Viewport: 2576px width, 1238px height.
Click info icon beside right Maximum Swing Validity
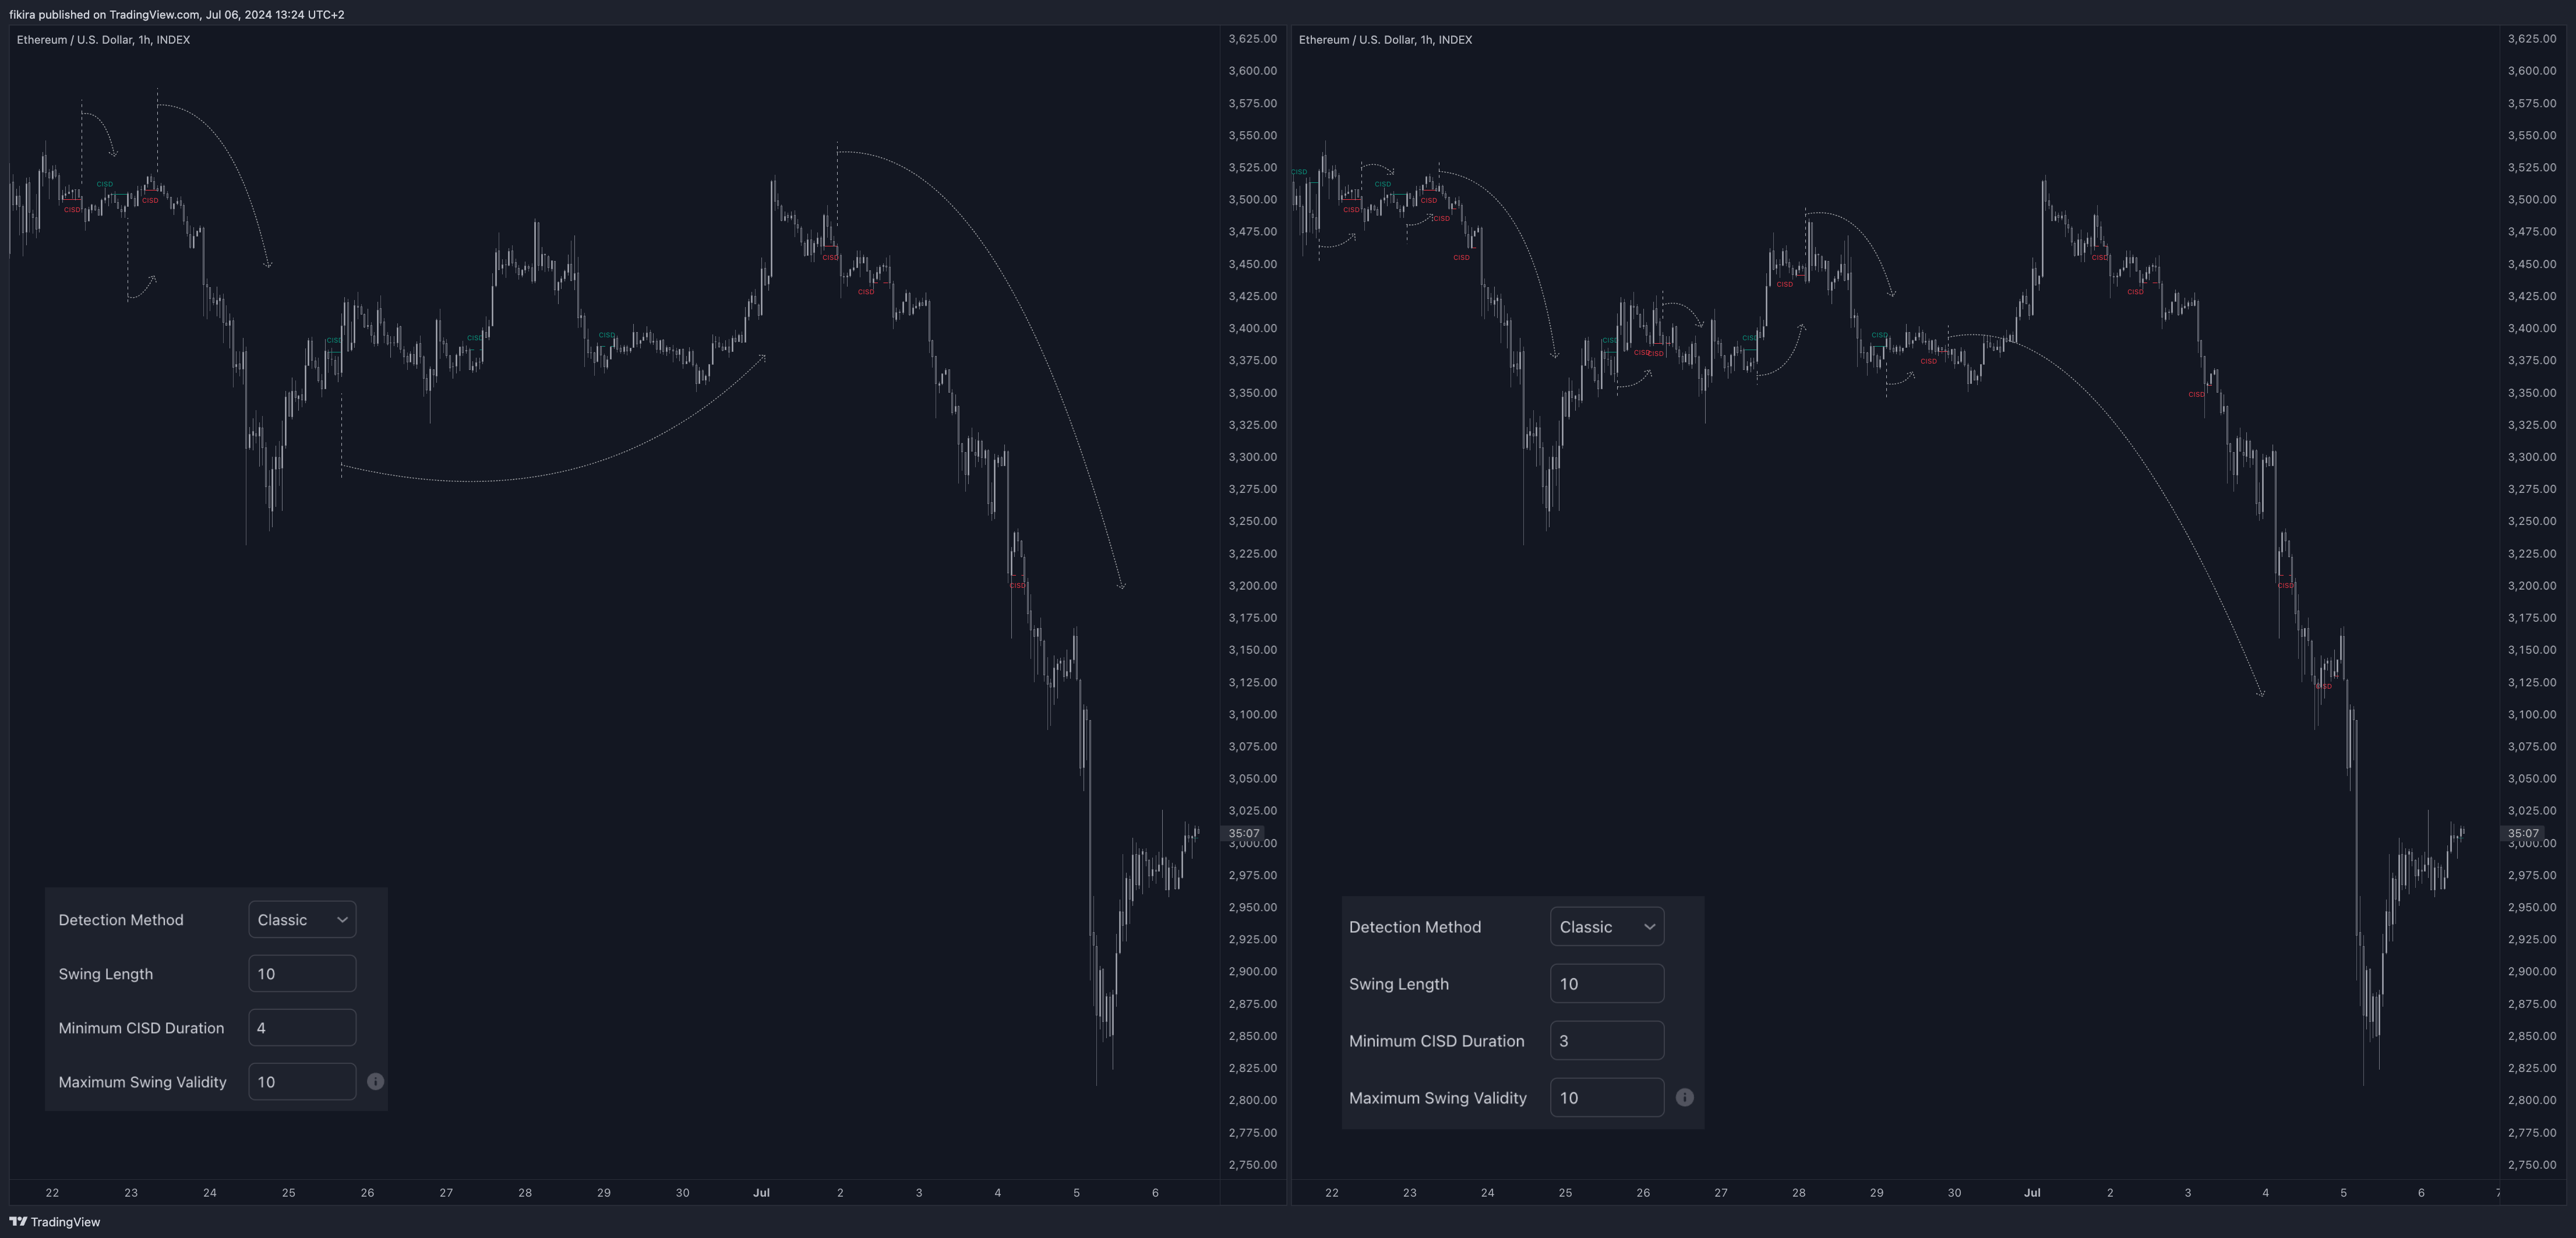click(x=1685, y=1098)
